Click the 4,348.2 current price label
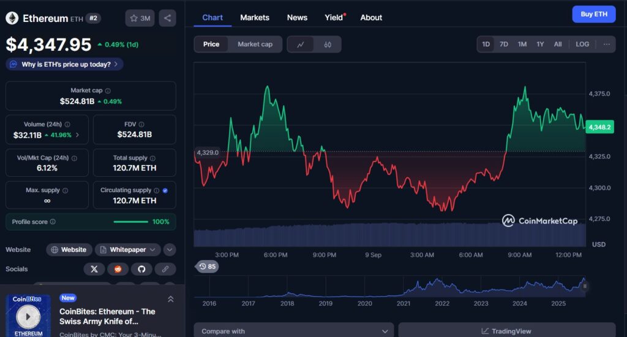Image resolution: width=627 pixels, height=337 pixels. (599, 127)
